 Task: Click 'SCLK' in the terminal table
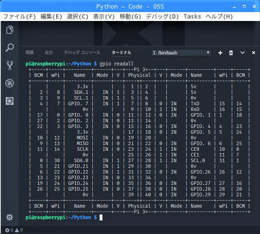83,149
